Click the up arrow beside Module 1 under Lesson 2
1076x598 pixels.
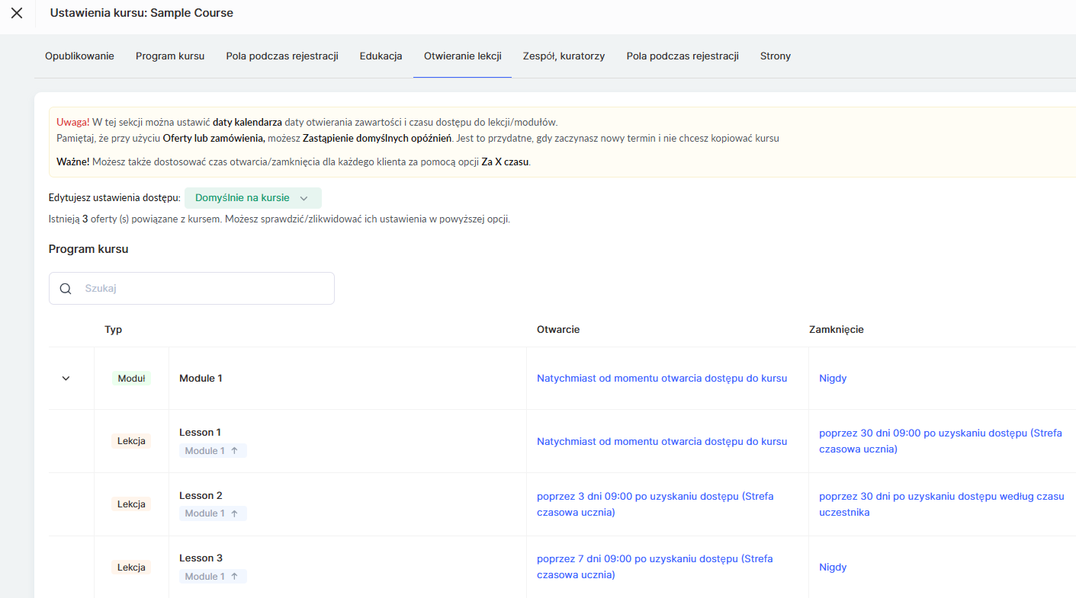click(234, 513)
